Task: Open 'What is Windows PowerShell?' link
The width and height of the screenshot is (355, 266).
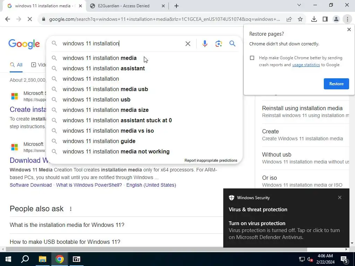Action: [89, 185]
